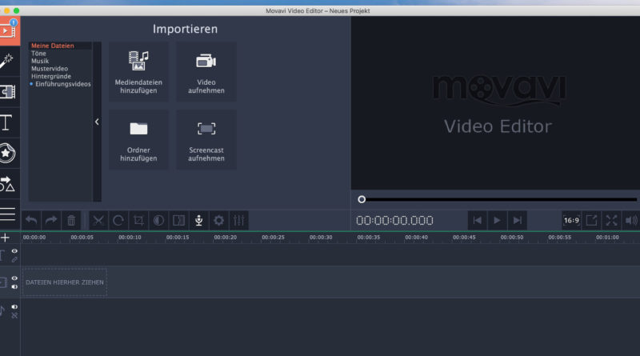
Task: Open the Titles text tab
Action: (6, 122)
